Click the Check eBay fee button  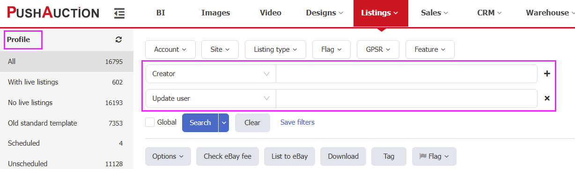[228, 156]
